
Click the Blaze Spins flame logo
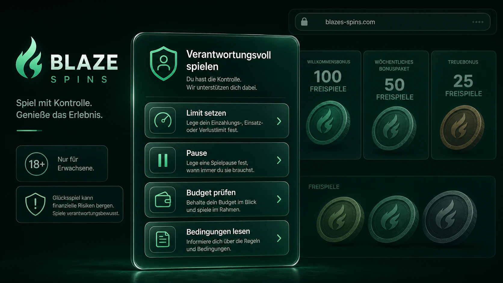[x=29, y=58]
